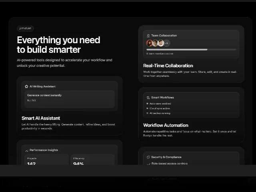Click the AI Writing Assistant label
The height and width of the screenshot is (192, 256).
(42, 86)
